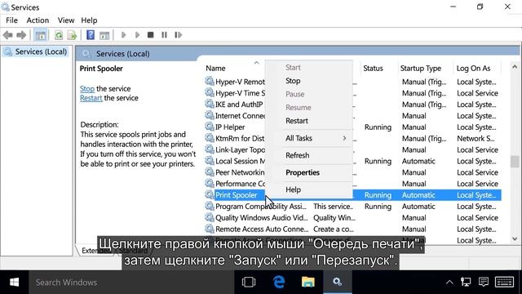Open the File menu
Screen dimensions: 522x294
(11, 20)
